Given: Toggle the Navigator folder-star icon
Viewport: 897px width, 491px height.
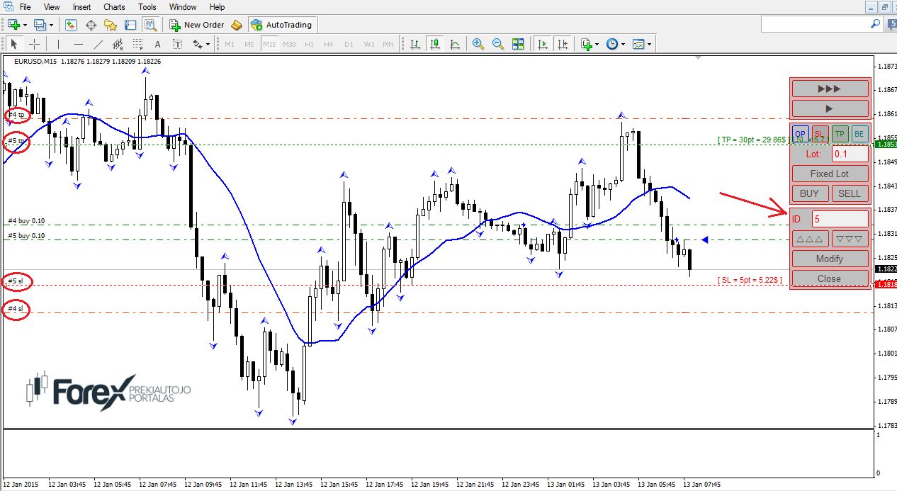Looking at the screenshot, I should pyautogui.click(x=111, y=25).
